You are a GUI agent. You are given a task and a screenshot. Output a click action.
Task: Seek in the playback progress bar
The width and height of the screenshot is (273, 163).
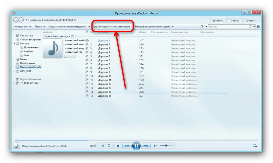pos(136,140)
